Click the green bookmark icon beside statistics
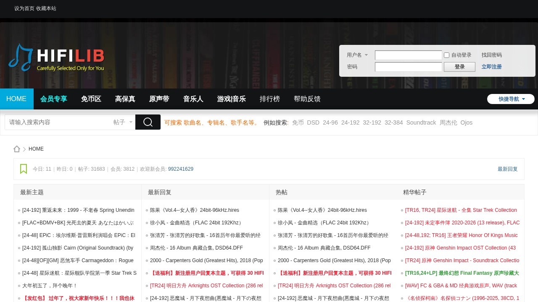538x302 pixels. (24, 169)
